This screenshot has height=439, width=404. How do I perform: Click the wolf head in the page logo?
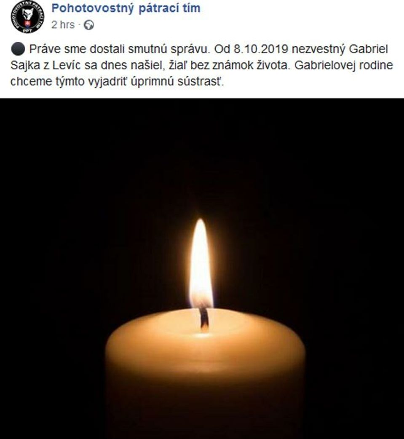point(28,14)
